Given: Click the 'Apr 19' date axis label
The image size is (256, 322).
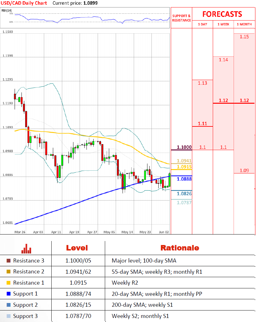Looking at the screenshot, I should (x=74, y=232).
